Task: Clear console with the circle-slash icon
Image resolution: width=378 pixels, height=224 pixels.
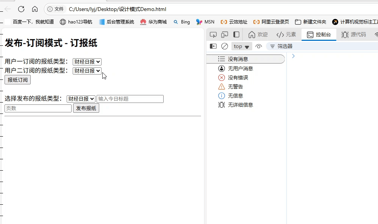Action: pos(225,46)
